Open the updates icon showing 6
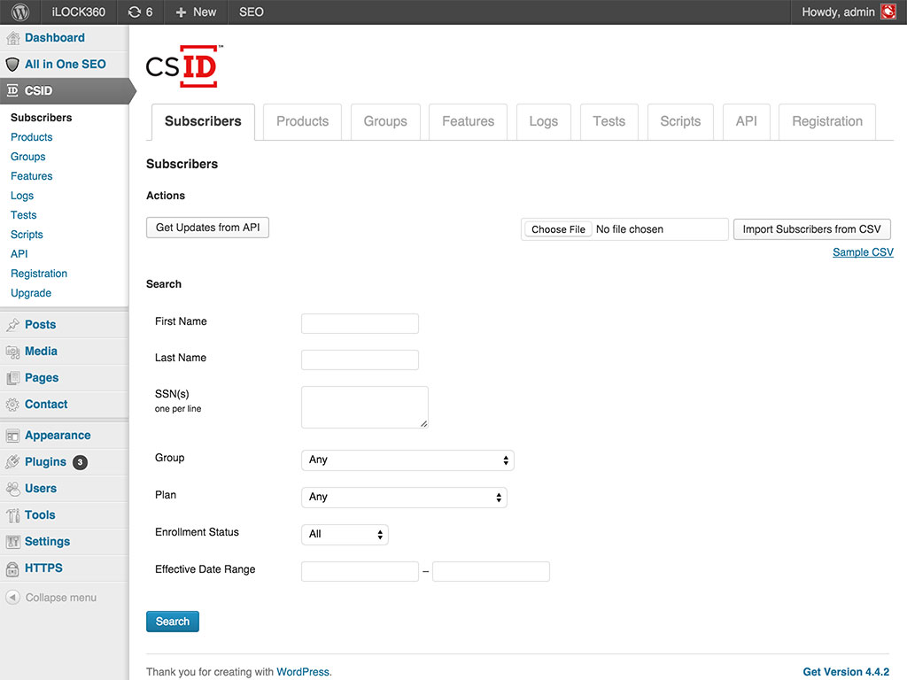This screenshot has width=907, height=680. pyautogui.click(x=140, y=12)
